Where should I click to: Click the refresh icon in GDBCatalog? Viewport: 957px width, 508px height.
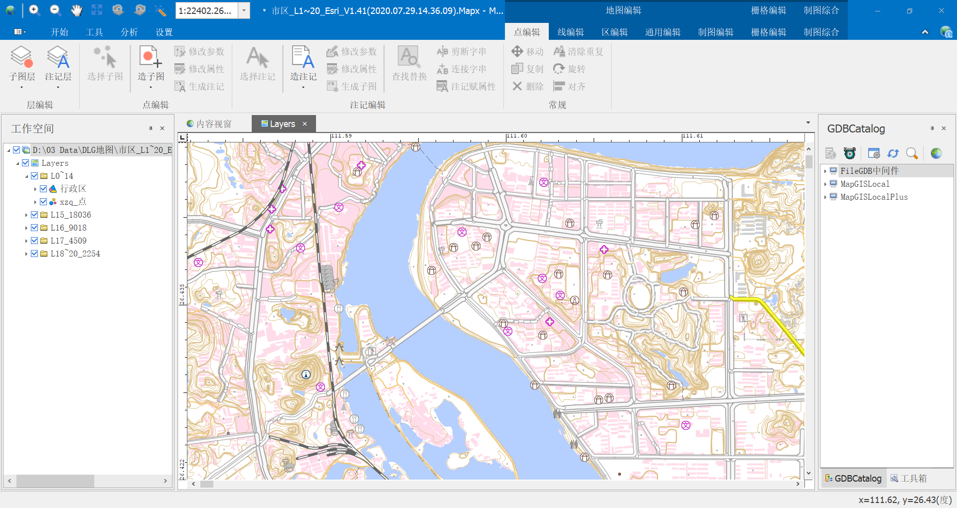pos(893,153)
